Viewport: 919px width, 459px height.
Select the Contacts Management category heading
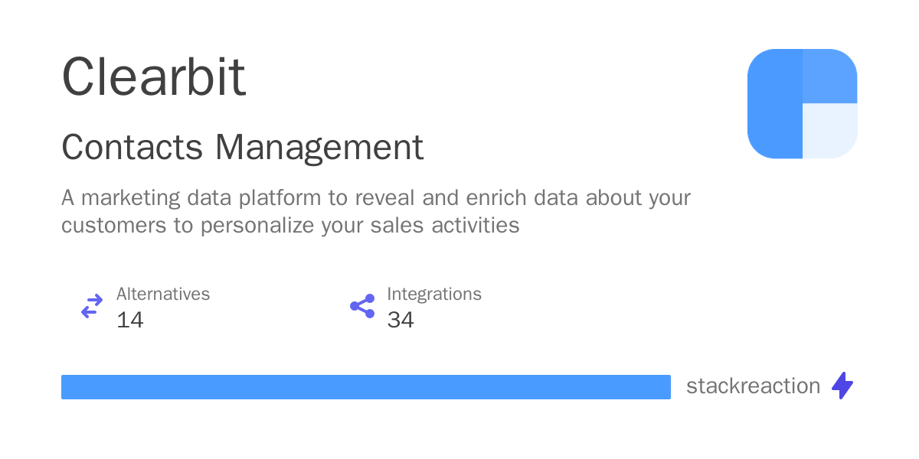click(x=242, y=147)
